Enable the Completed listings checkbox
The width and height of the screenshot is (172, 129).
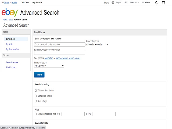click(x=36, y=96)
